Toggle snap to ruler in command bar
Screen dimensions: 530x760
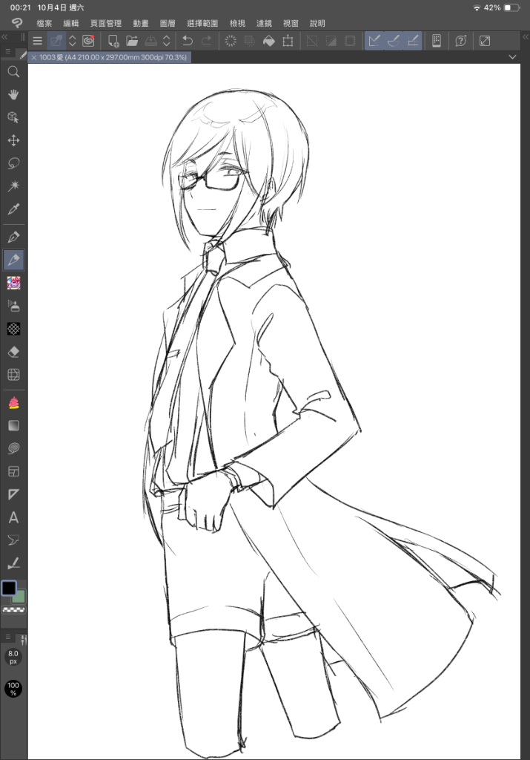pos(375,41)
